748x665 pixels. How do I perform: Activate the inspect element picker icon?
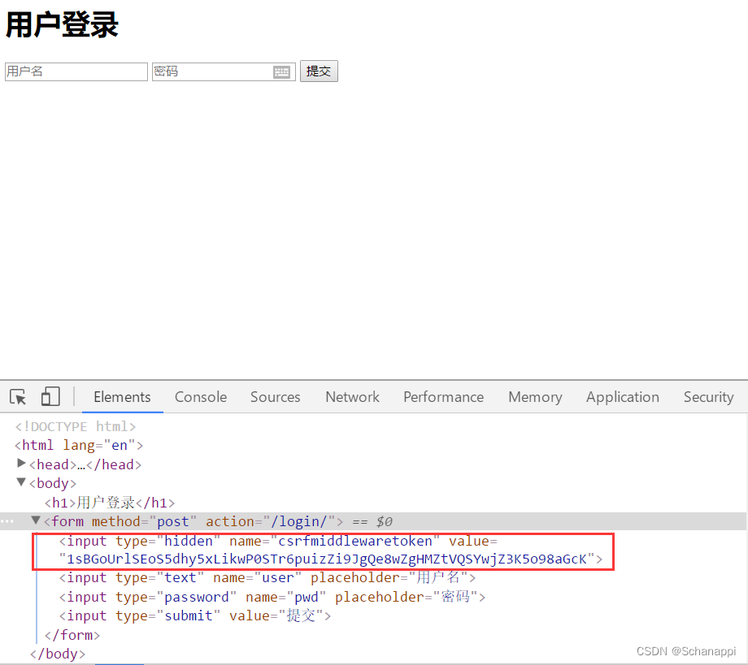point(18,397)
